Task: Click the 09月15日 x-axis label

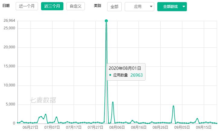Action: pos(204,127)
